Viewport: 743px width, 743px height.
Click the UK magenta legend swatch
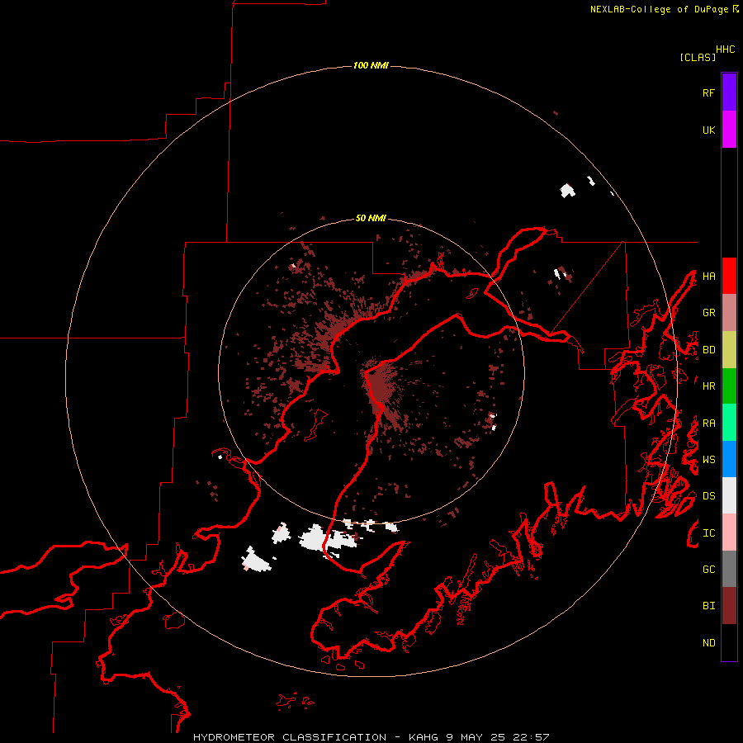[x=729, y=130]
